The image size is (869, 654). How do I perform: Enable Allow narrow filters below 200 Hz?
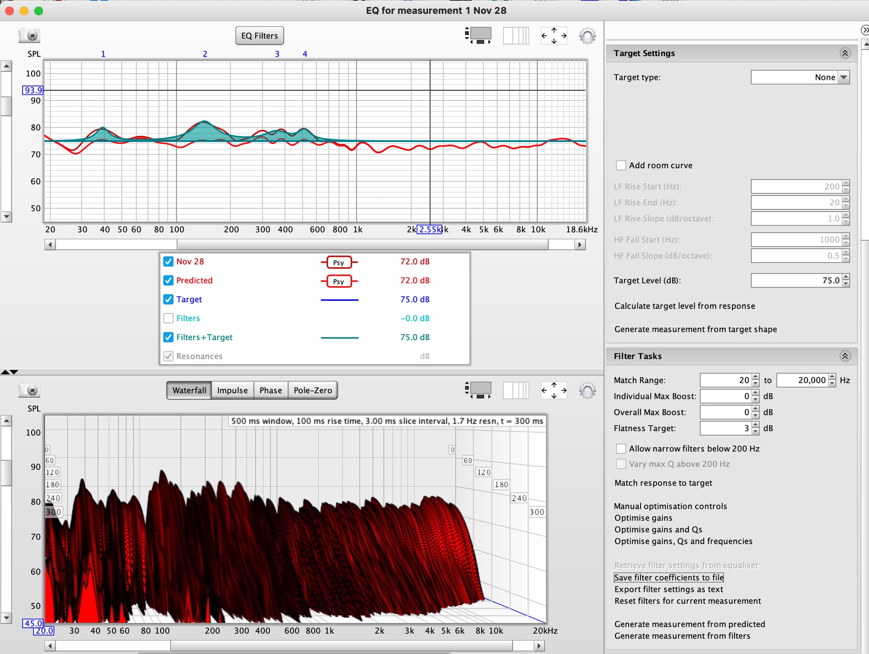click(x=621, y=449)
